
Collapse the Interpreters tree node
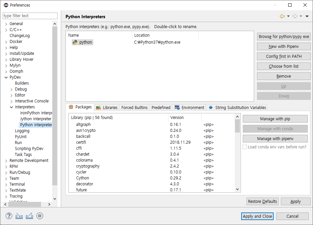point(11,107)
